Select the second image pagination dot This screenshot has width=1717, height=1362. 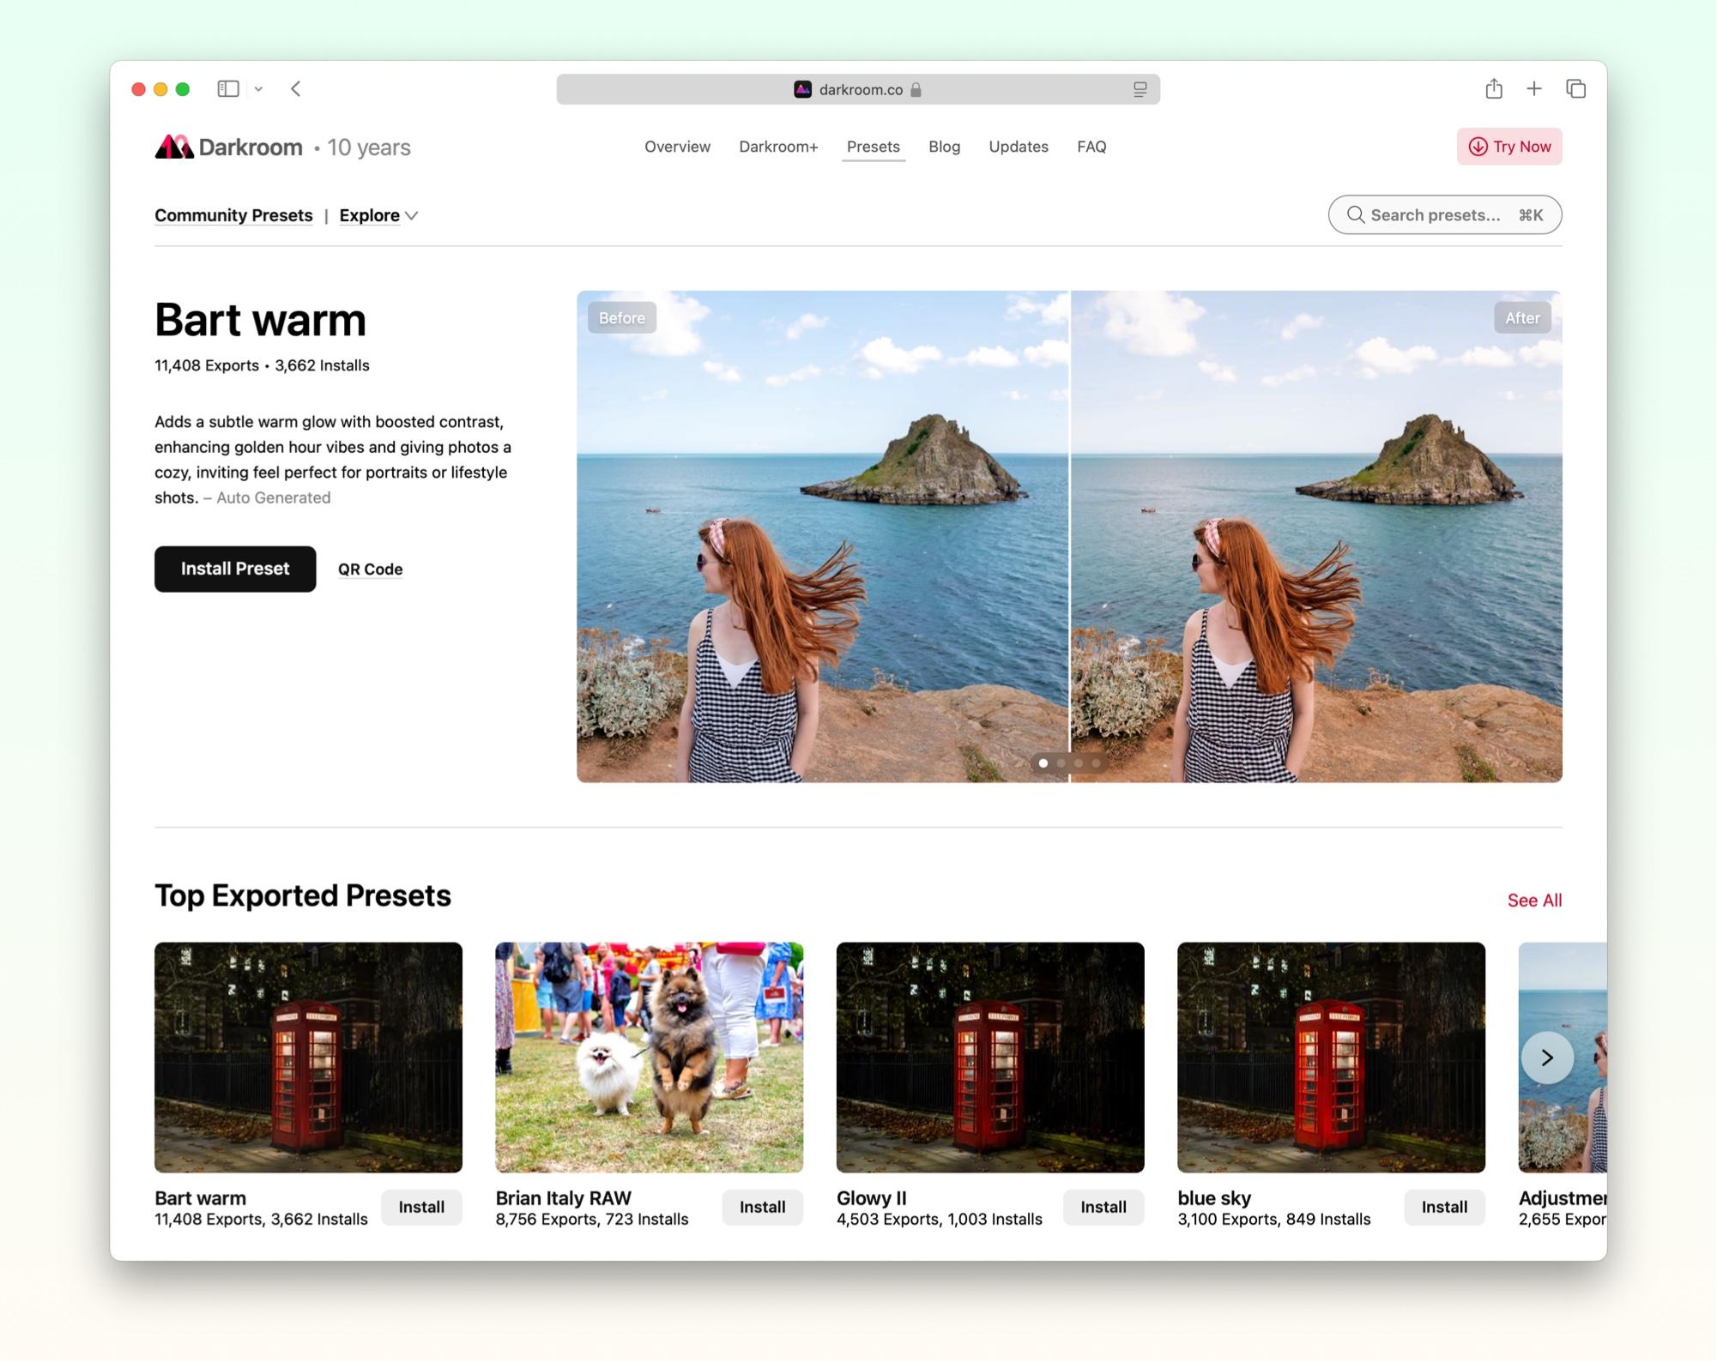tap(1061, 763)
